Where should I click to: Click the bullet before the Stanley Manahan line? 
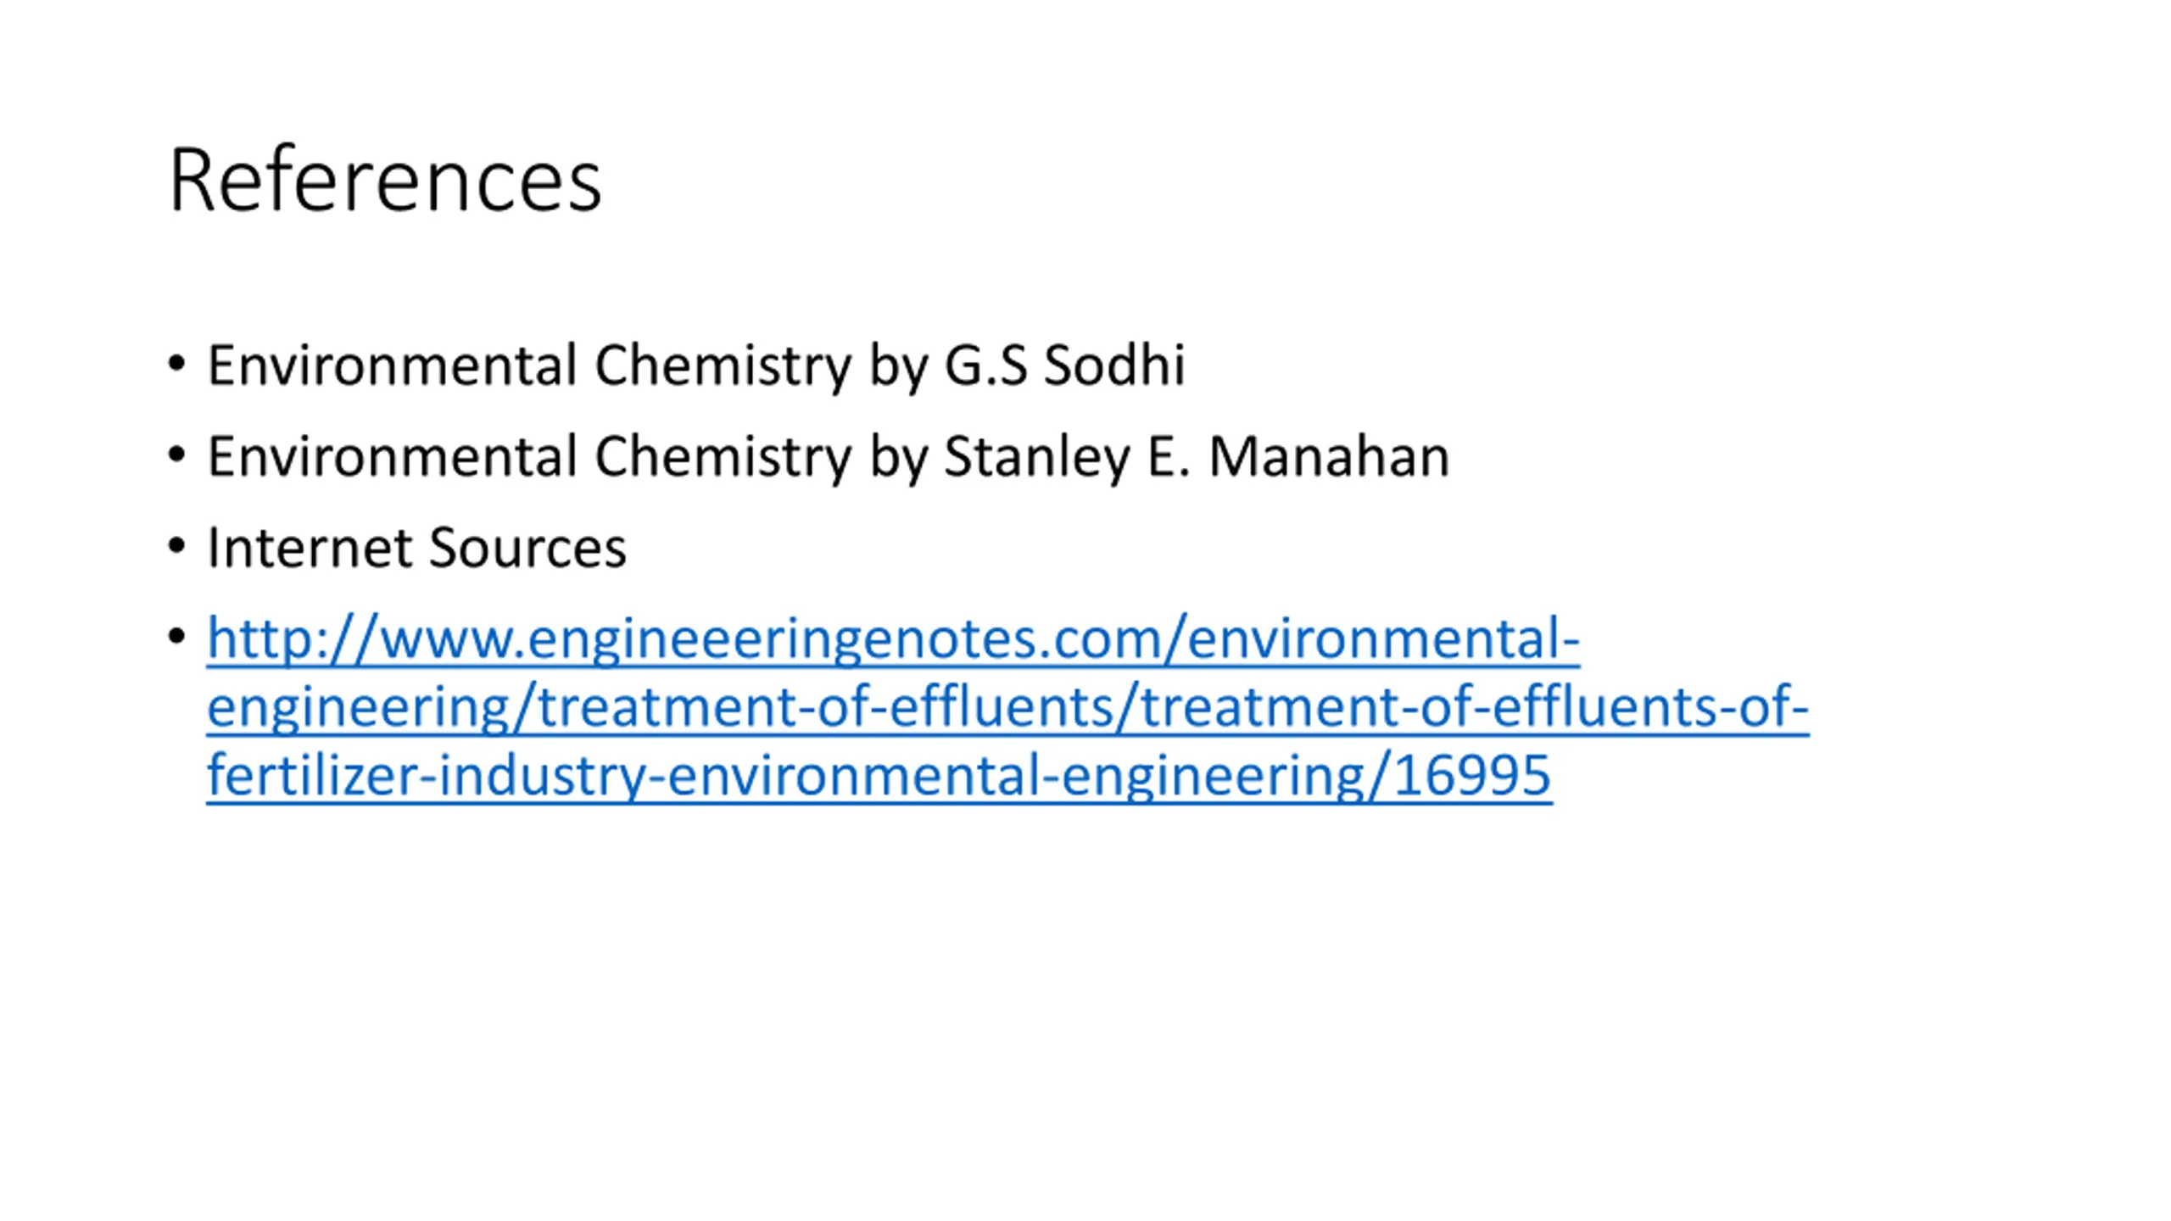176,454
